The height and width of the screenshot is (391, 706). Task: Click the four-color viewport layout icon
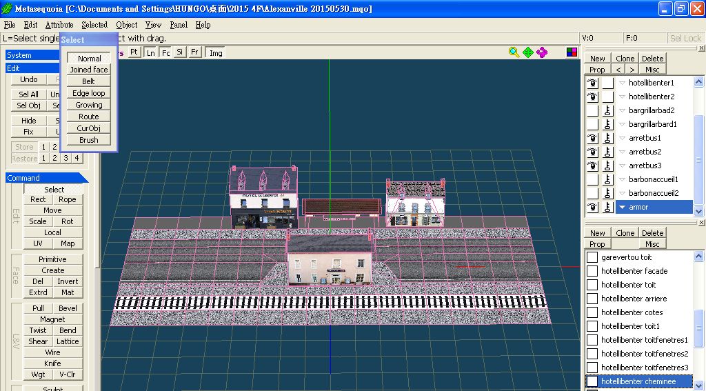point(572,52)
